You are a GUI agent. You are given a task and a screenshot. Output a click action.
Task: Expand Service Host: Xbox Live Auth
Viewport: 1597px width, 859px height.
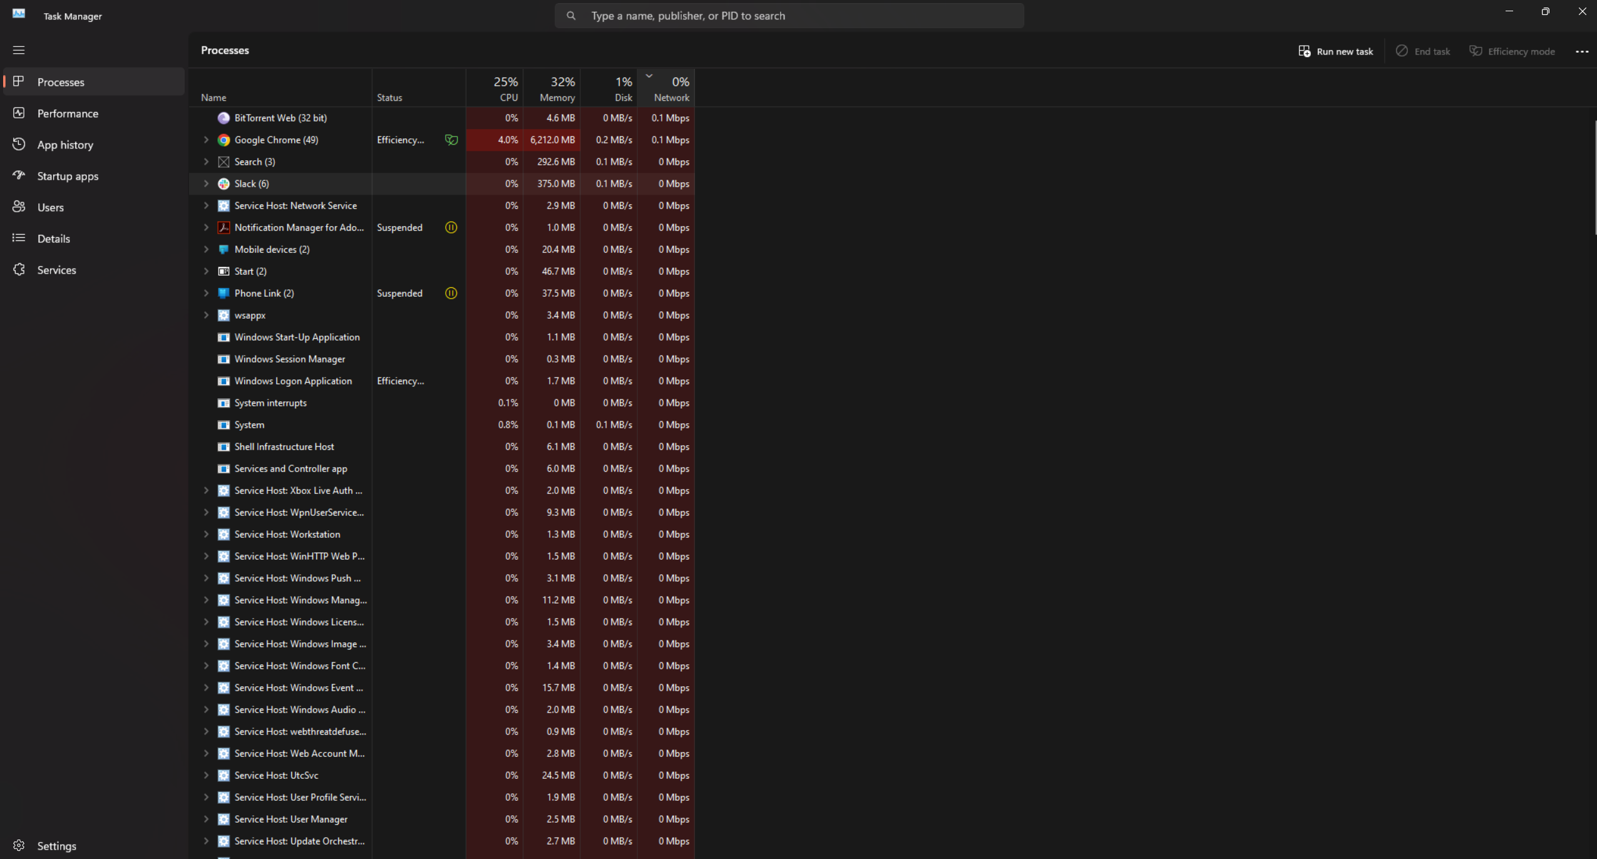click(x=206, y=490)
